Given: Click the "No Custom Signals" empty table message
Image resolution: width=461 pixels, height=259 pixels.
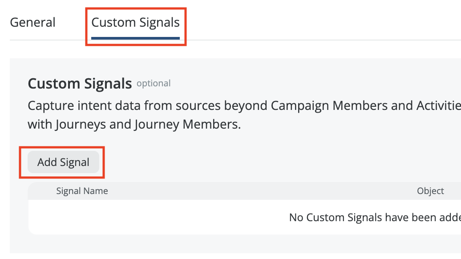Looking at the screenshot, I should tap(375, 218).
